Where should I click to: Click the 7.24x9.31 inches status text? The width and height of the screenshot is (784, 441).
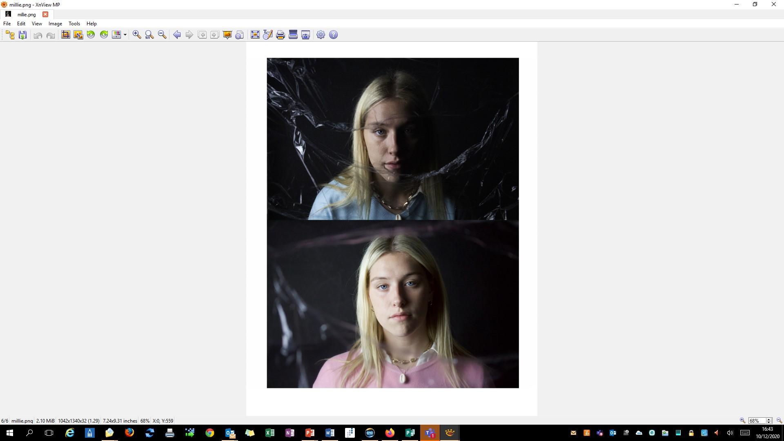[120, 421]
